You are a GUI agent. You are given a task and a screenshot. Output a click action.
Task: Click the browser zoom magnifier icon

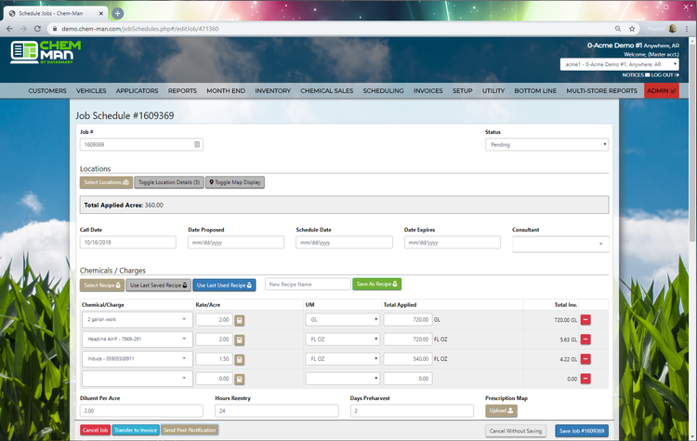pyautogui.click(x=618, y=29)
